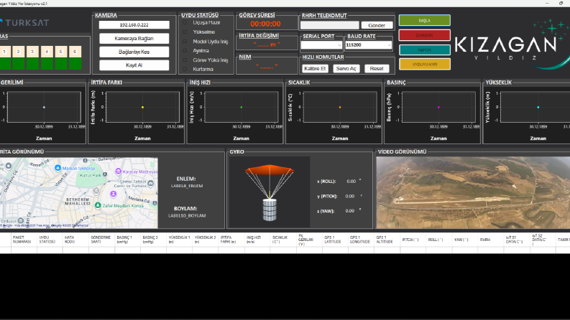Click the BASINÇ 2 column header
Image resolution: width=570 pixels, height=320 pixels.
(x=154, y=240)
